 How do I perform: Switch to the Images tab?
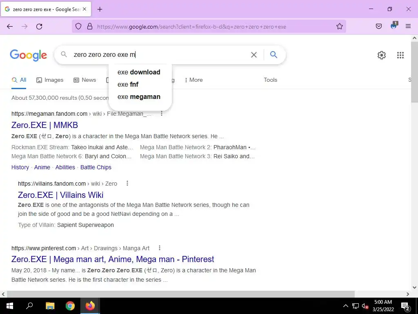[x=50, y=80]
